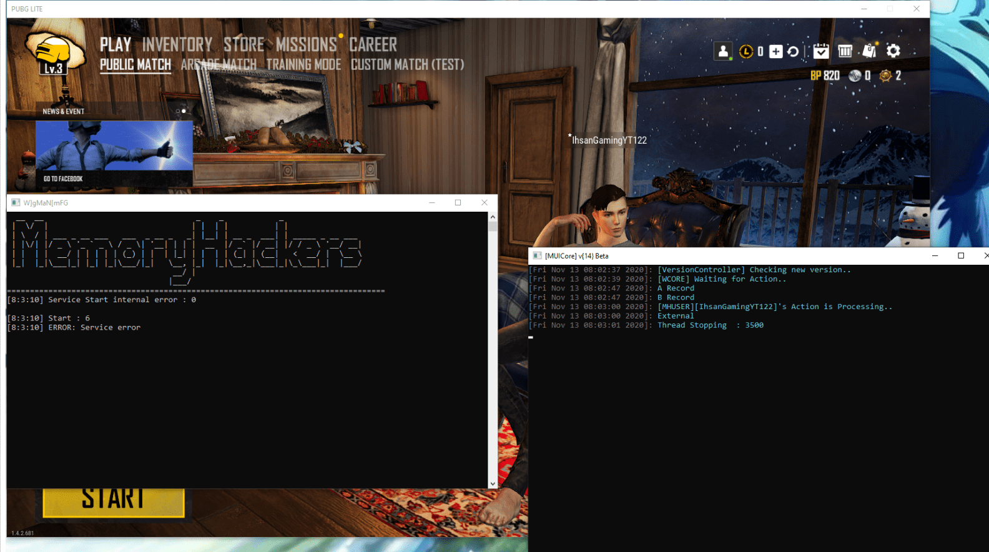Image resolution: width=989 pixels, height=552 pixels.
Task: Click the WJgMaNfmFG console window icon
Action: pos(16,203)
